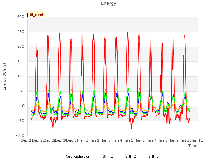
Task: Click the 50 y-axis tick label
Action: pyautogui.click(x=22, y=91)
